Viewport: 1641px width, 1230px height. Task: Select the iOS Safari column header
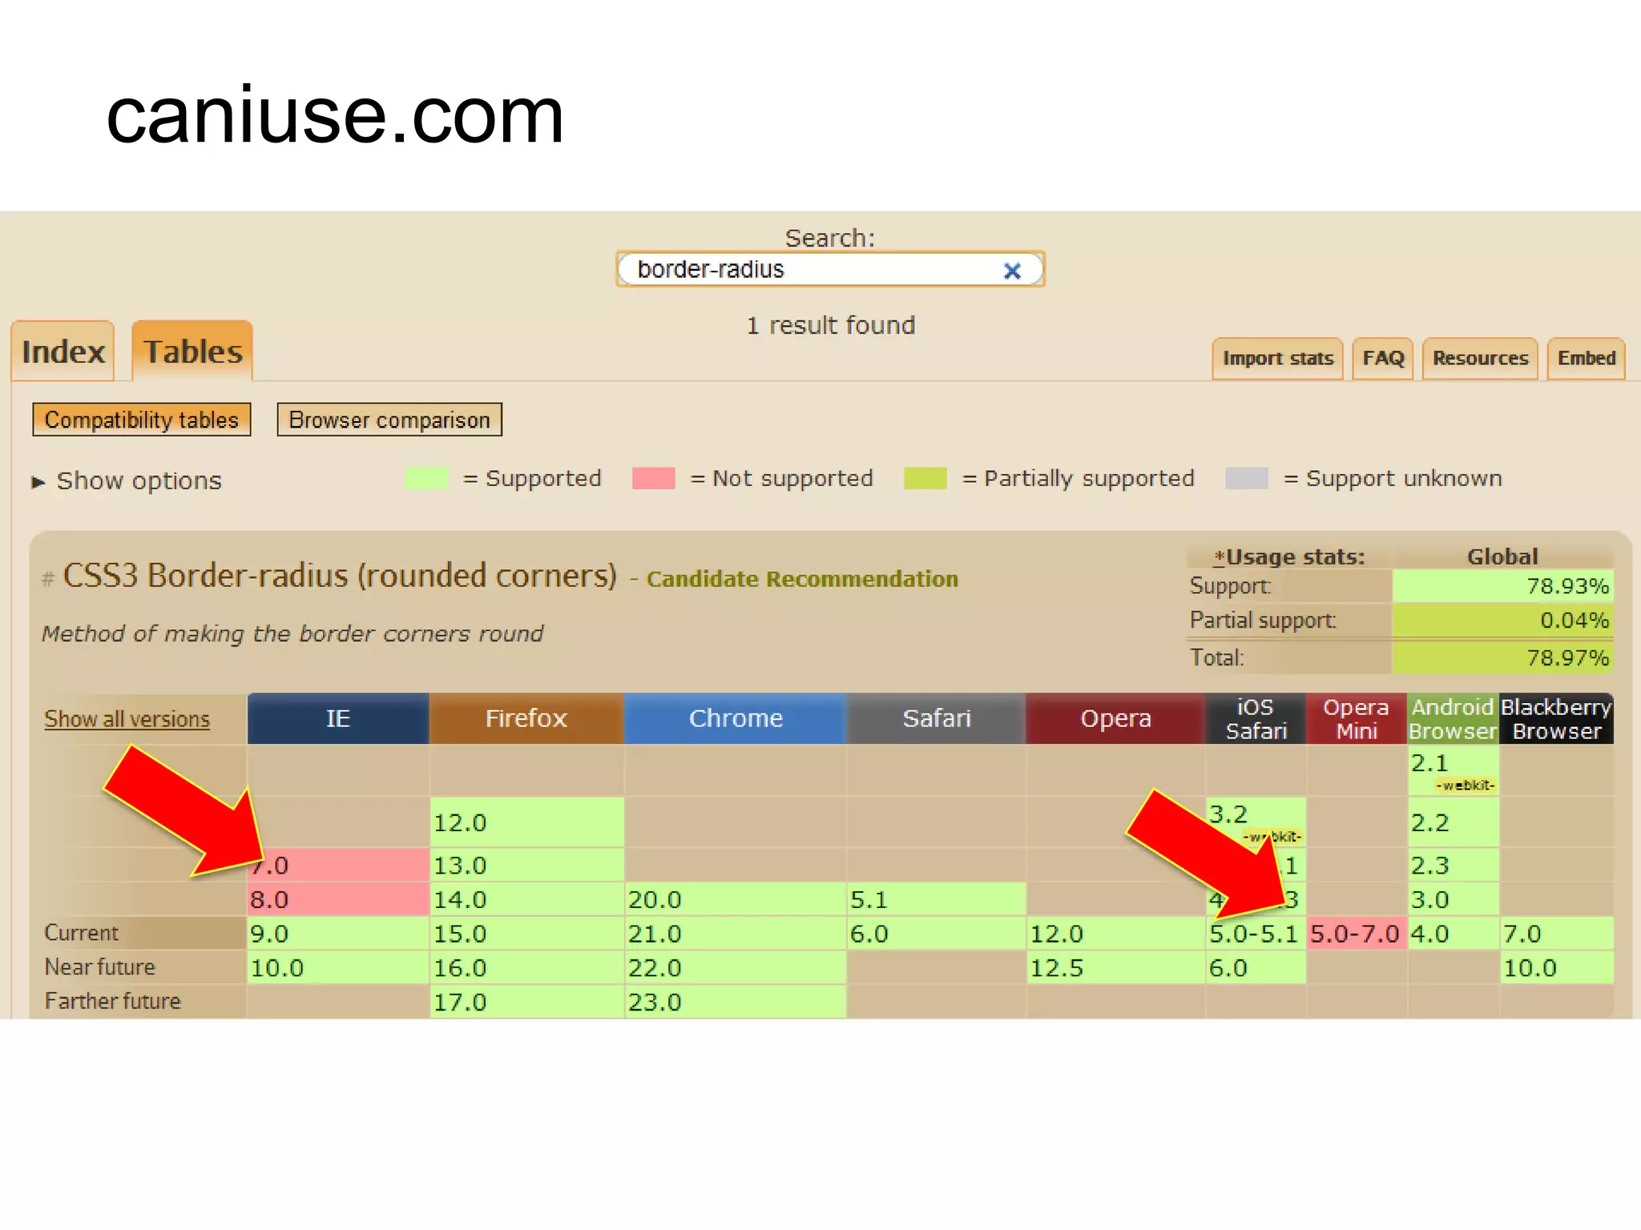point(1256,718)
